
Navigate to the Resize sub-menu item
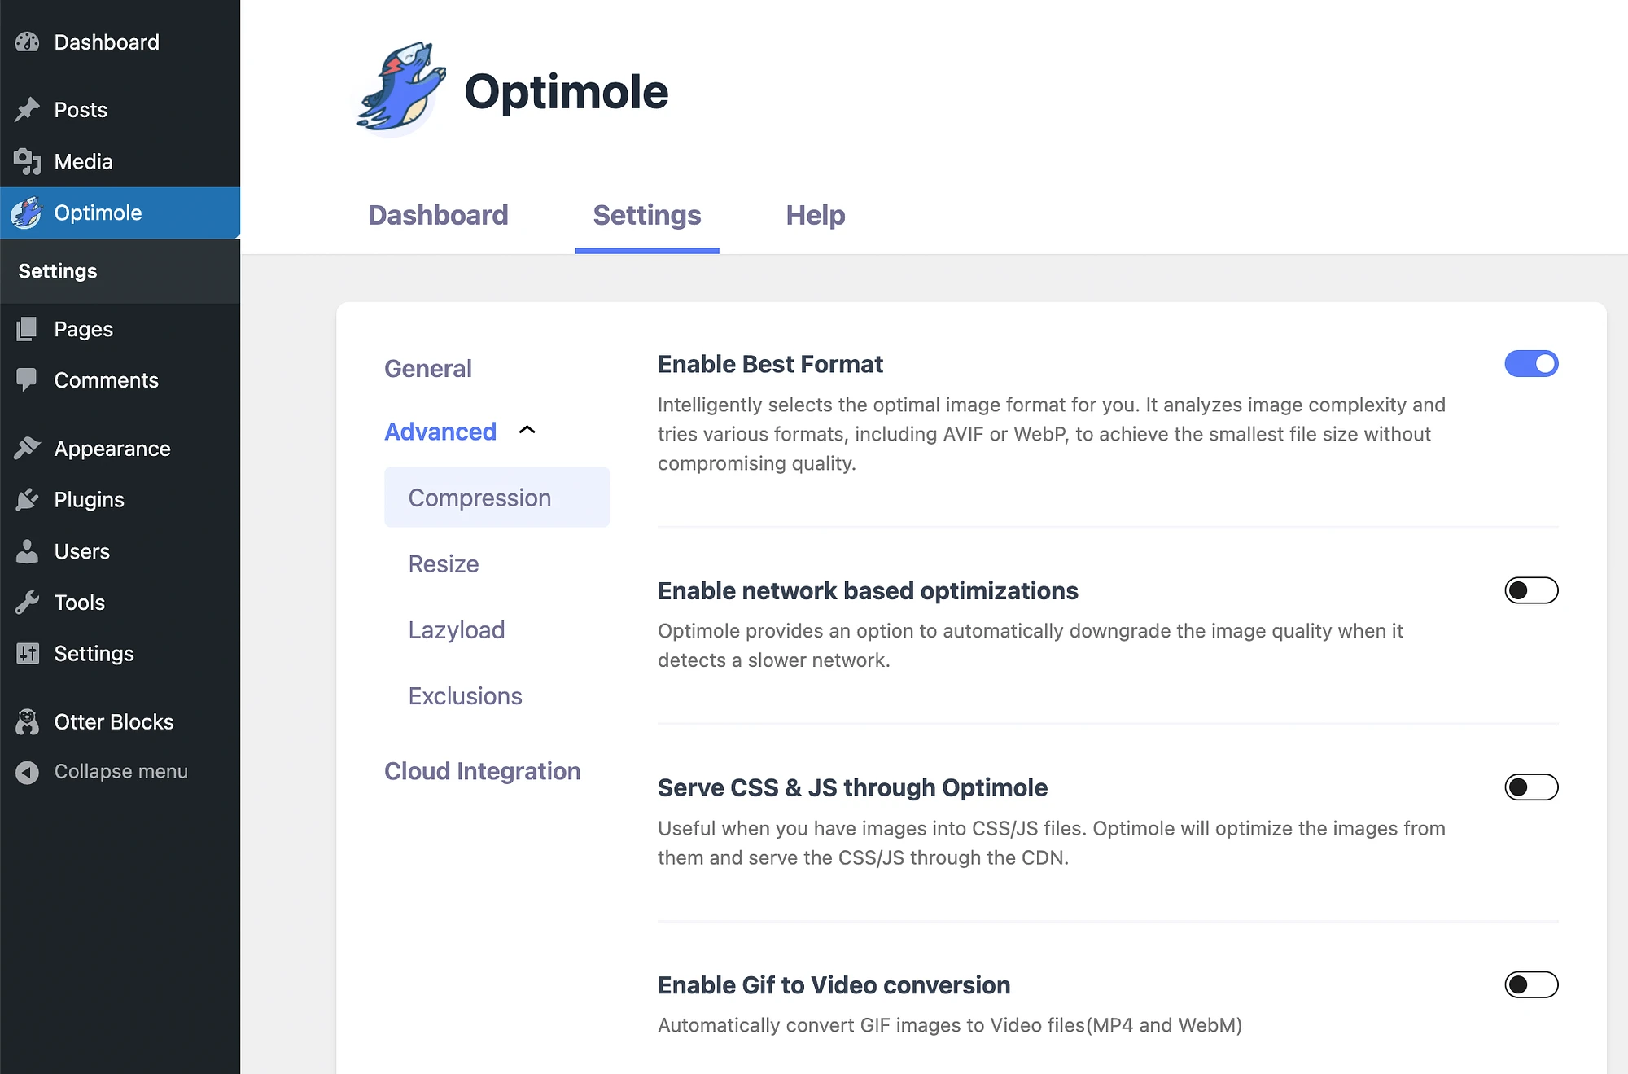coord(444,562)
